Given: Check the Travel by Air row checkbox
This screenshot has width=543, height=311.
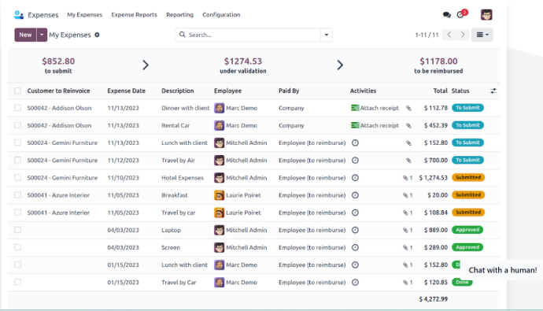Looking at the screenshot, I should pyautogui.click(x=17, y=161).
